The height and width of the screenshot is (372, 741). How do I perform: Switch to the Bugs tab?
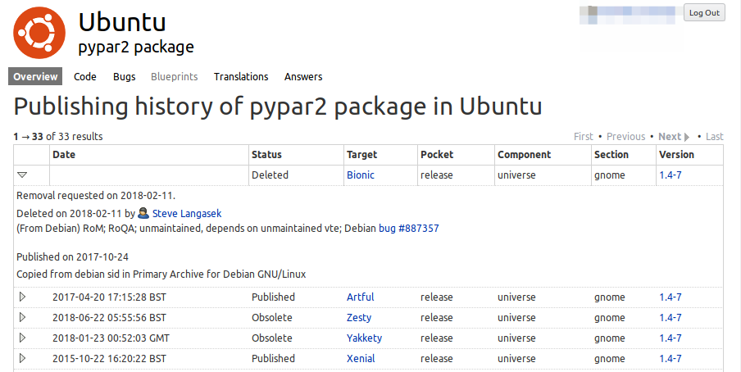coord(125,76)
